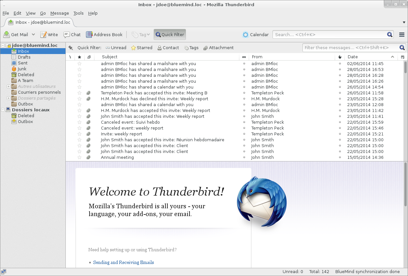Image resolution: width=408 pixels, height=276 pixels.
Task: Open the View menu
Action: [x=31, y=13]
